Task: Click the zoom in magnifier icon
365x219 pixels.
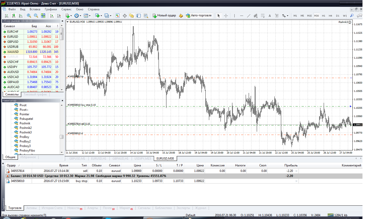Action: click(x=29, y=16)
